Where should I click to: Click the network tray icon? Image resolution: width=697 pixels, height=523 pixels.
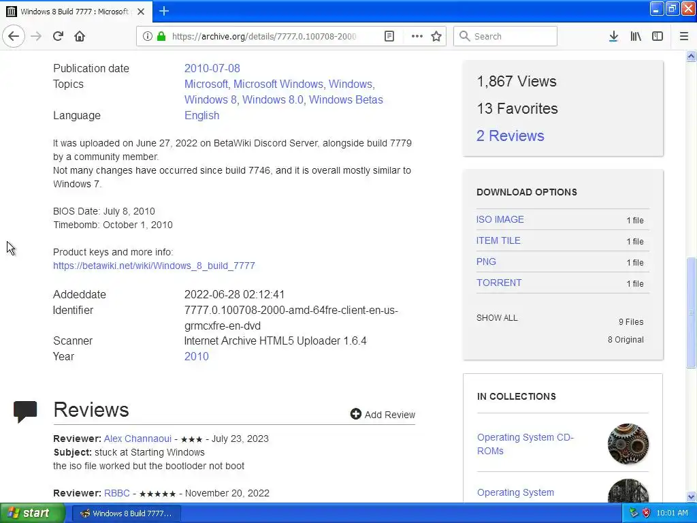[x=634, y=513]
